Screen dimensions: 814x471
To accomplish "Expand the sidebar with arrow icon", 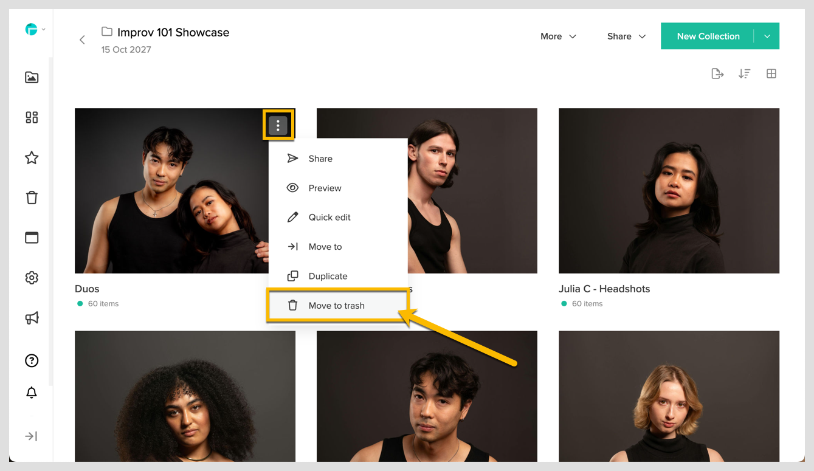I will click(31, 436).
